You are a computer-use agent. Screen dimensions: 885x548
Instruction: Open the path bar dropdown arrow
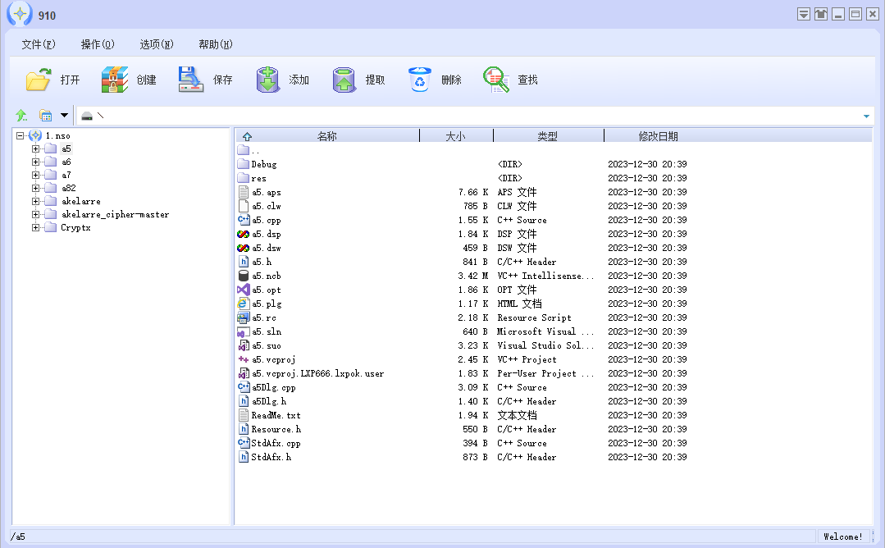[x=866, y=116]
